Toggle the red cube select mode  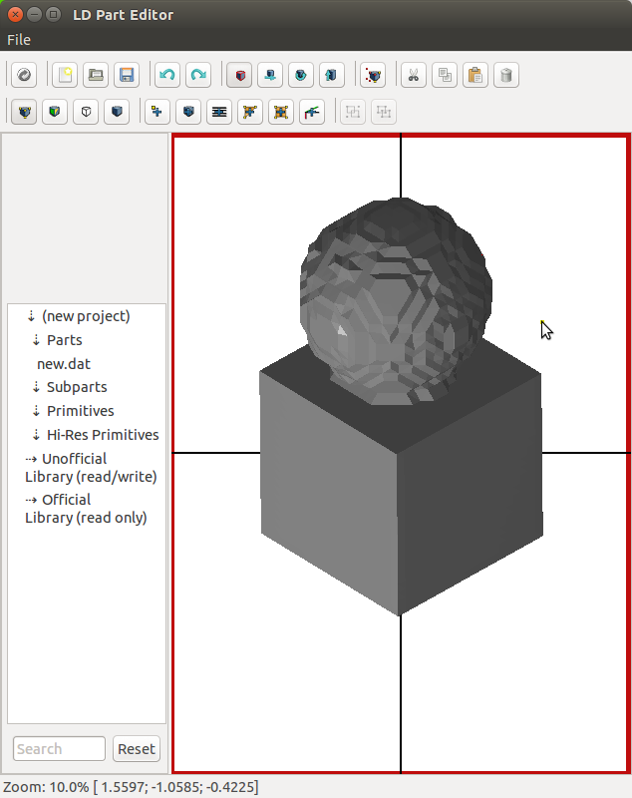tap(239, 75)
